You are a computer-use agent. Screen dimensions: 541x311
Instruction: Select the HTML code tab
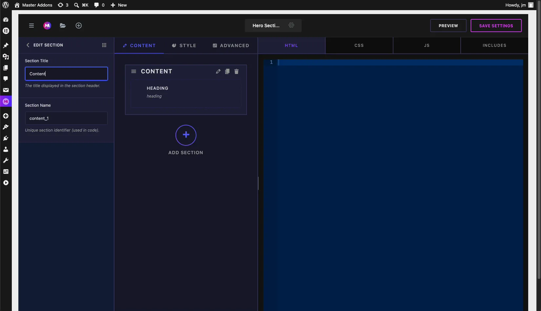tap(291, 46)
